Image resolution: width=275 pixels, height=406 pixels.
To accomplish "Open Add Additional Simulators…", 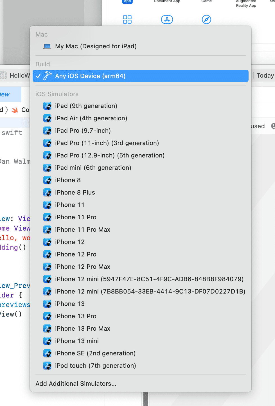I will click(x=76, y=384).
